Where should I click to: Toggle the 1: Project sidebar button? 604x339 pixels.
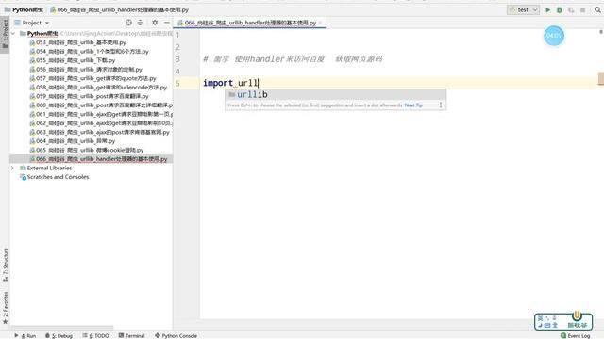[x=5, y=35]
